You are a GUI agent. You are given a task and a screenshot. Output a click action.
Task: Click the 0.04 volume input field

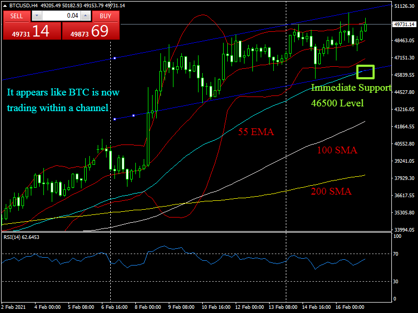61,16
